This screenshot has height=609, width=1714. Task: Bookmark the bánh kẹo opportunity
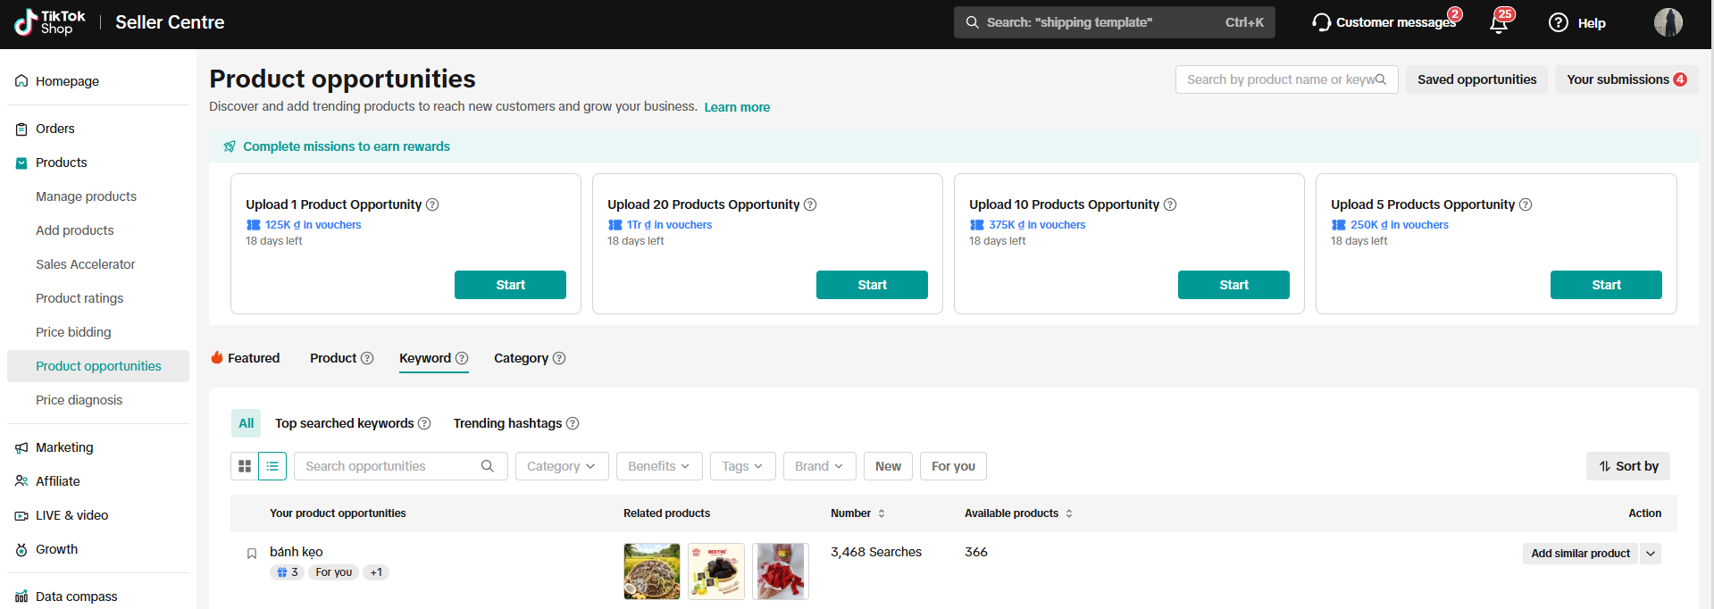click(252, 554)
